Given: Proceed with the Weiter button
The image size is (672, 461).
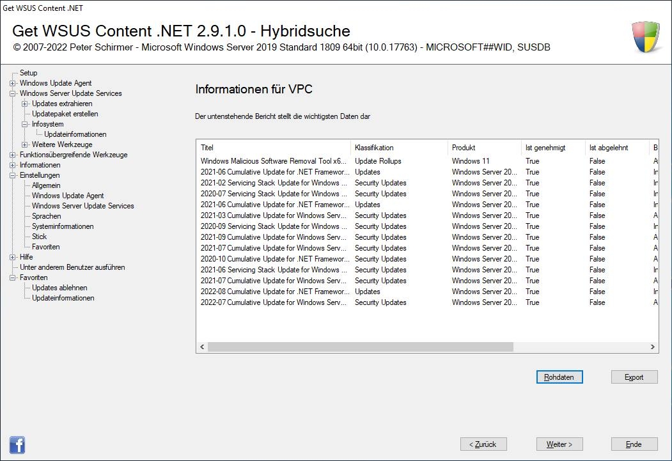Looking at the screenshot, I should [x=559, y=444].
